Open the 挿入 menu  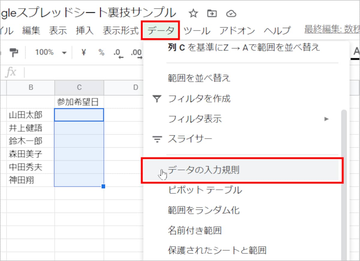click(x=85, y=30)
